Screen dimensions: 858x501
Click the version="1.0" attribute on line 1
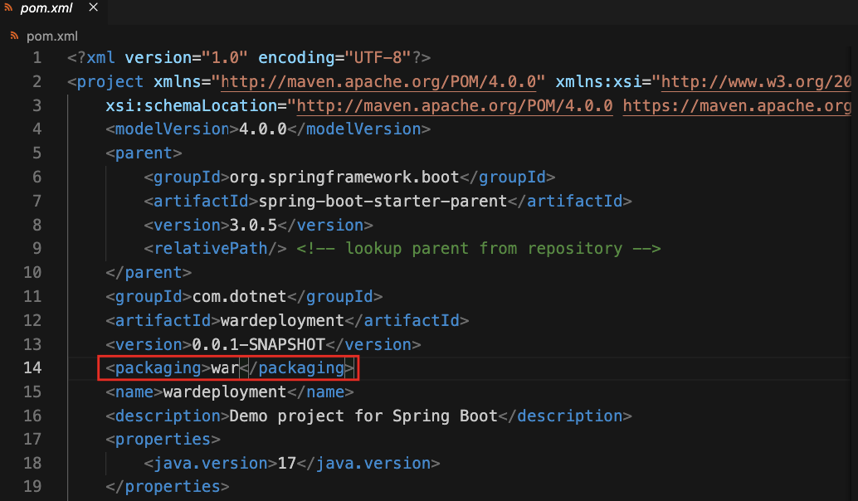187,58
